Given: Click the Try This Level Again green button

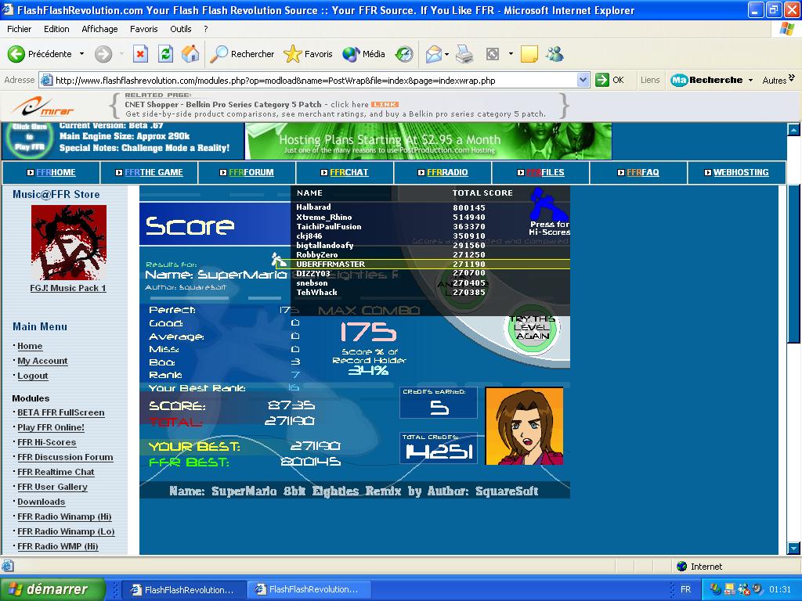Looking at the screenshot, I should click(x=532, y=328).
